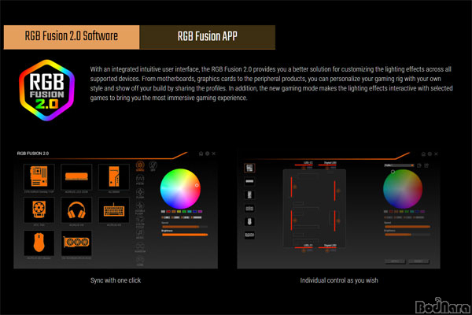Choose the Color Cycle effect icon

point(140,221)
